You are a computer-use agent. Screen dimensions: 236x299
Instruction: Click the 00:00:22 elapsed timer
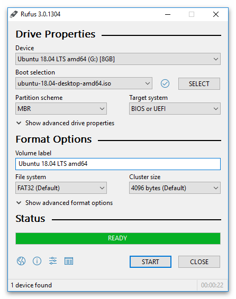click(212, 285)
